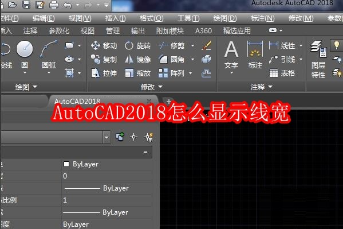343x229 pixels.
Task: Open the Rectangle tool dropdown arrow
Action: 79,45
